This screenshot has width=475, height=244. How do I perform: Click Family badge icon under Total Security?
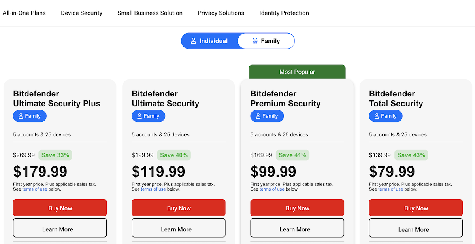[376, 116]
